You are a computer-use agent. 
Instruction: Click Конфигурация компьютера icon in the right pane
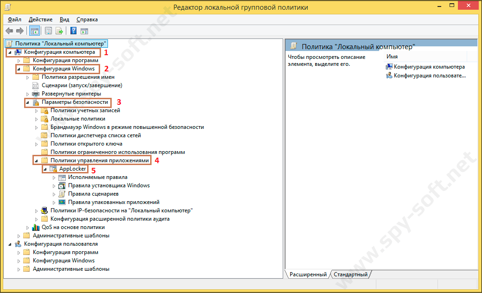(389, 67)
